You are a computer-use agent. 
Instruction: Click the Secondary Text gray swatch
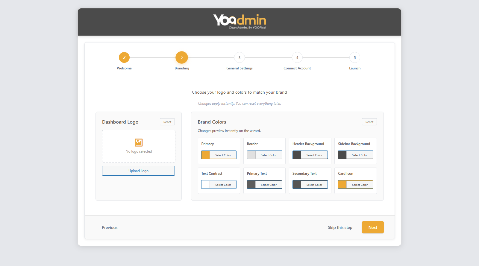(x=297, y=185)
